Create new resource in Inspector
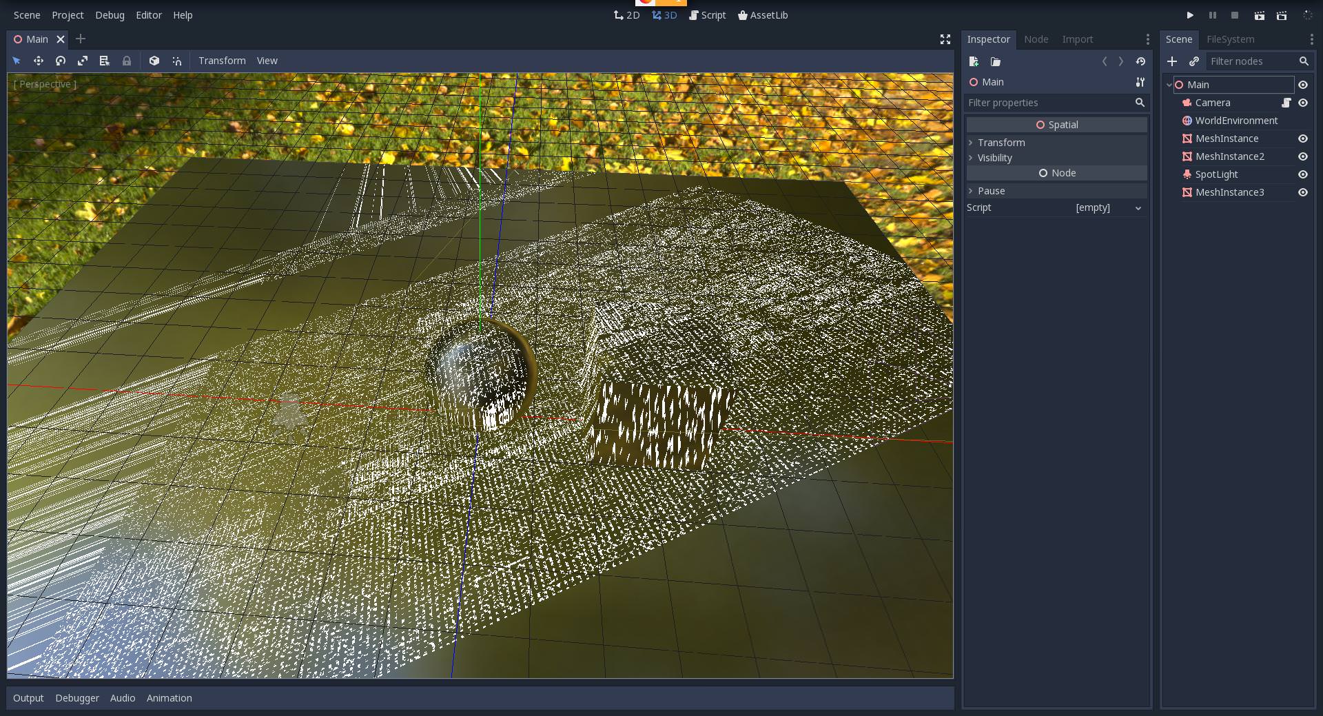Image resolution: width=1323 pixels, height=716 pixels. pyautogui.click(x=974, y=61)
